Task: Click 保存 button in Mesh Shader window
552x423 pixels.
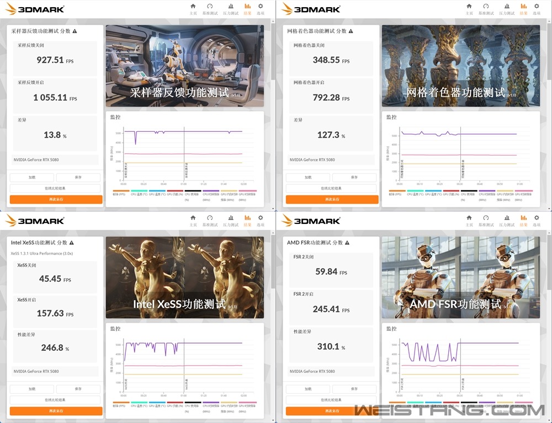Action: click(x=354, y=178)
